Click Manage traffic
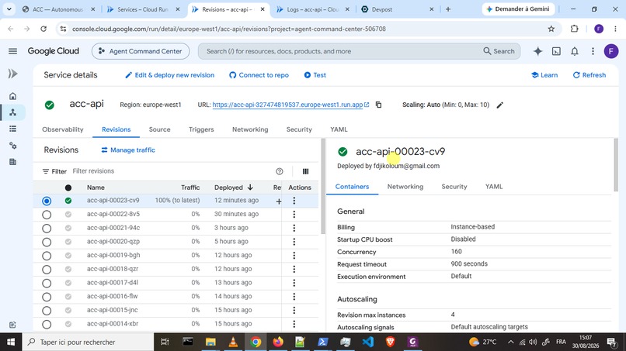Screen dimensions: 626x351 (x=128, y=150)
